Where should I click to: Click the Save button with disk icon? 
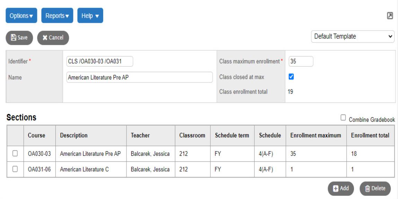click(x=19, y=37)
